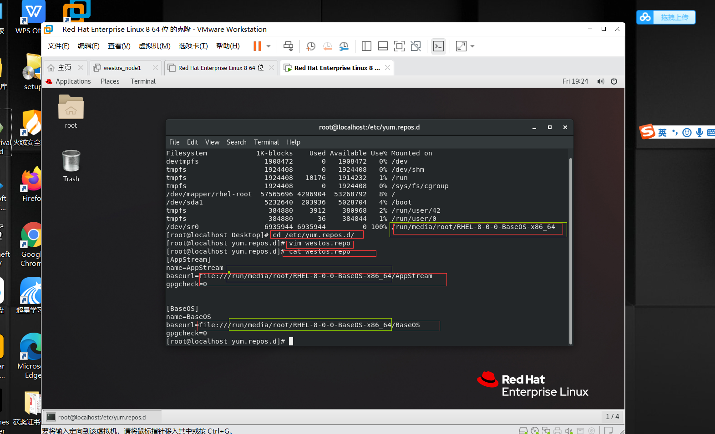Click the volume icon in GNOME top bar
The width and height of the screenshot is (715, 434).
(601, 81)
